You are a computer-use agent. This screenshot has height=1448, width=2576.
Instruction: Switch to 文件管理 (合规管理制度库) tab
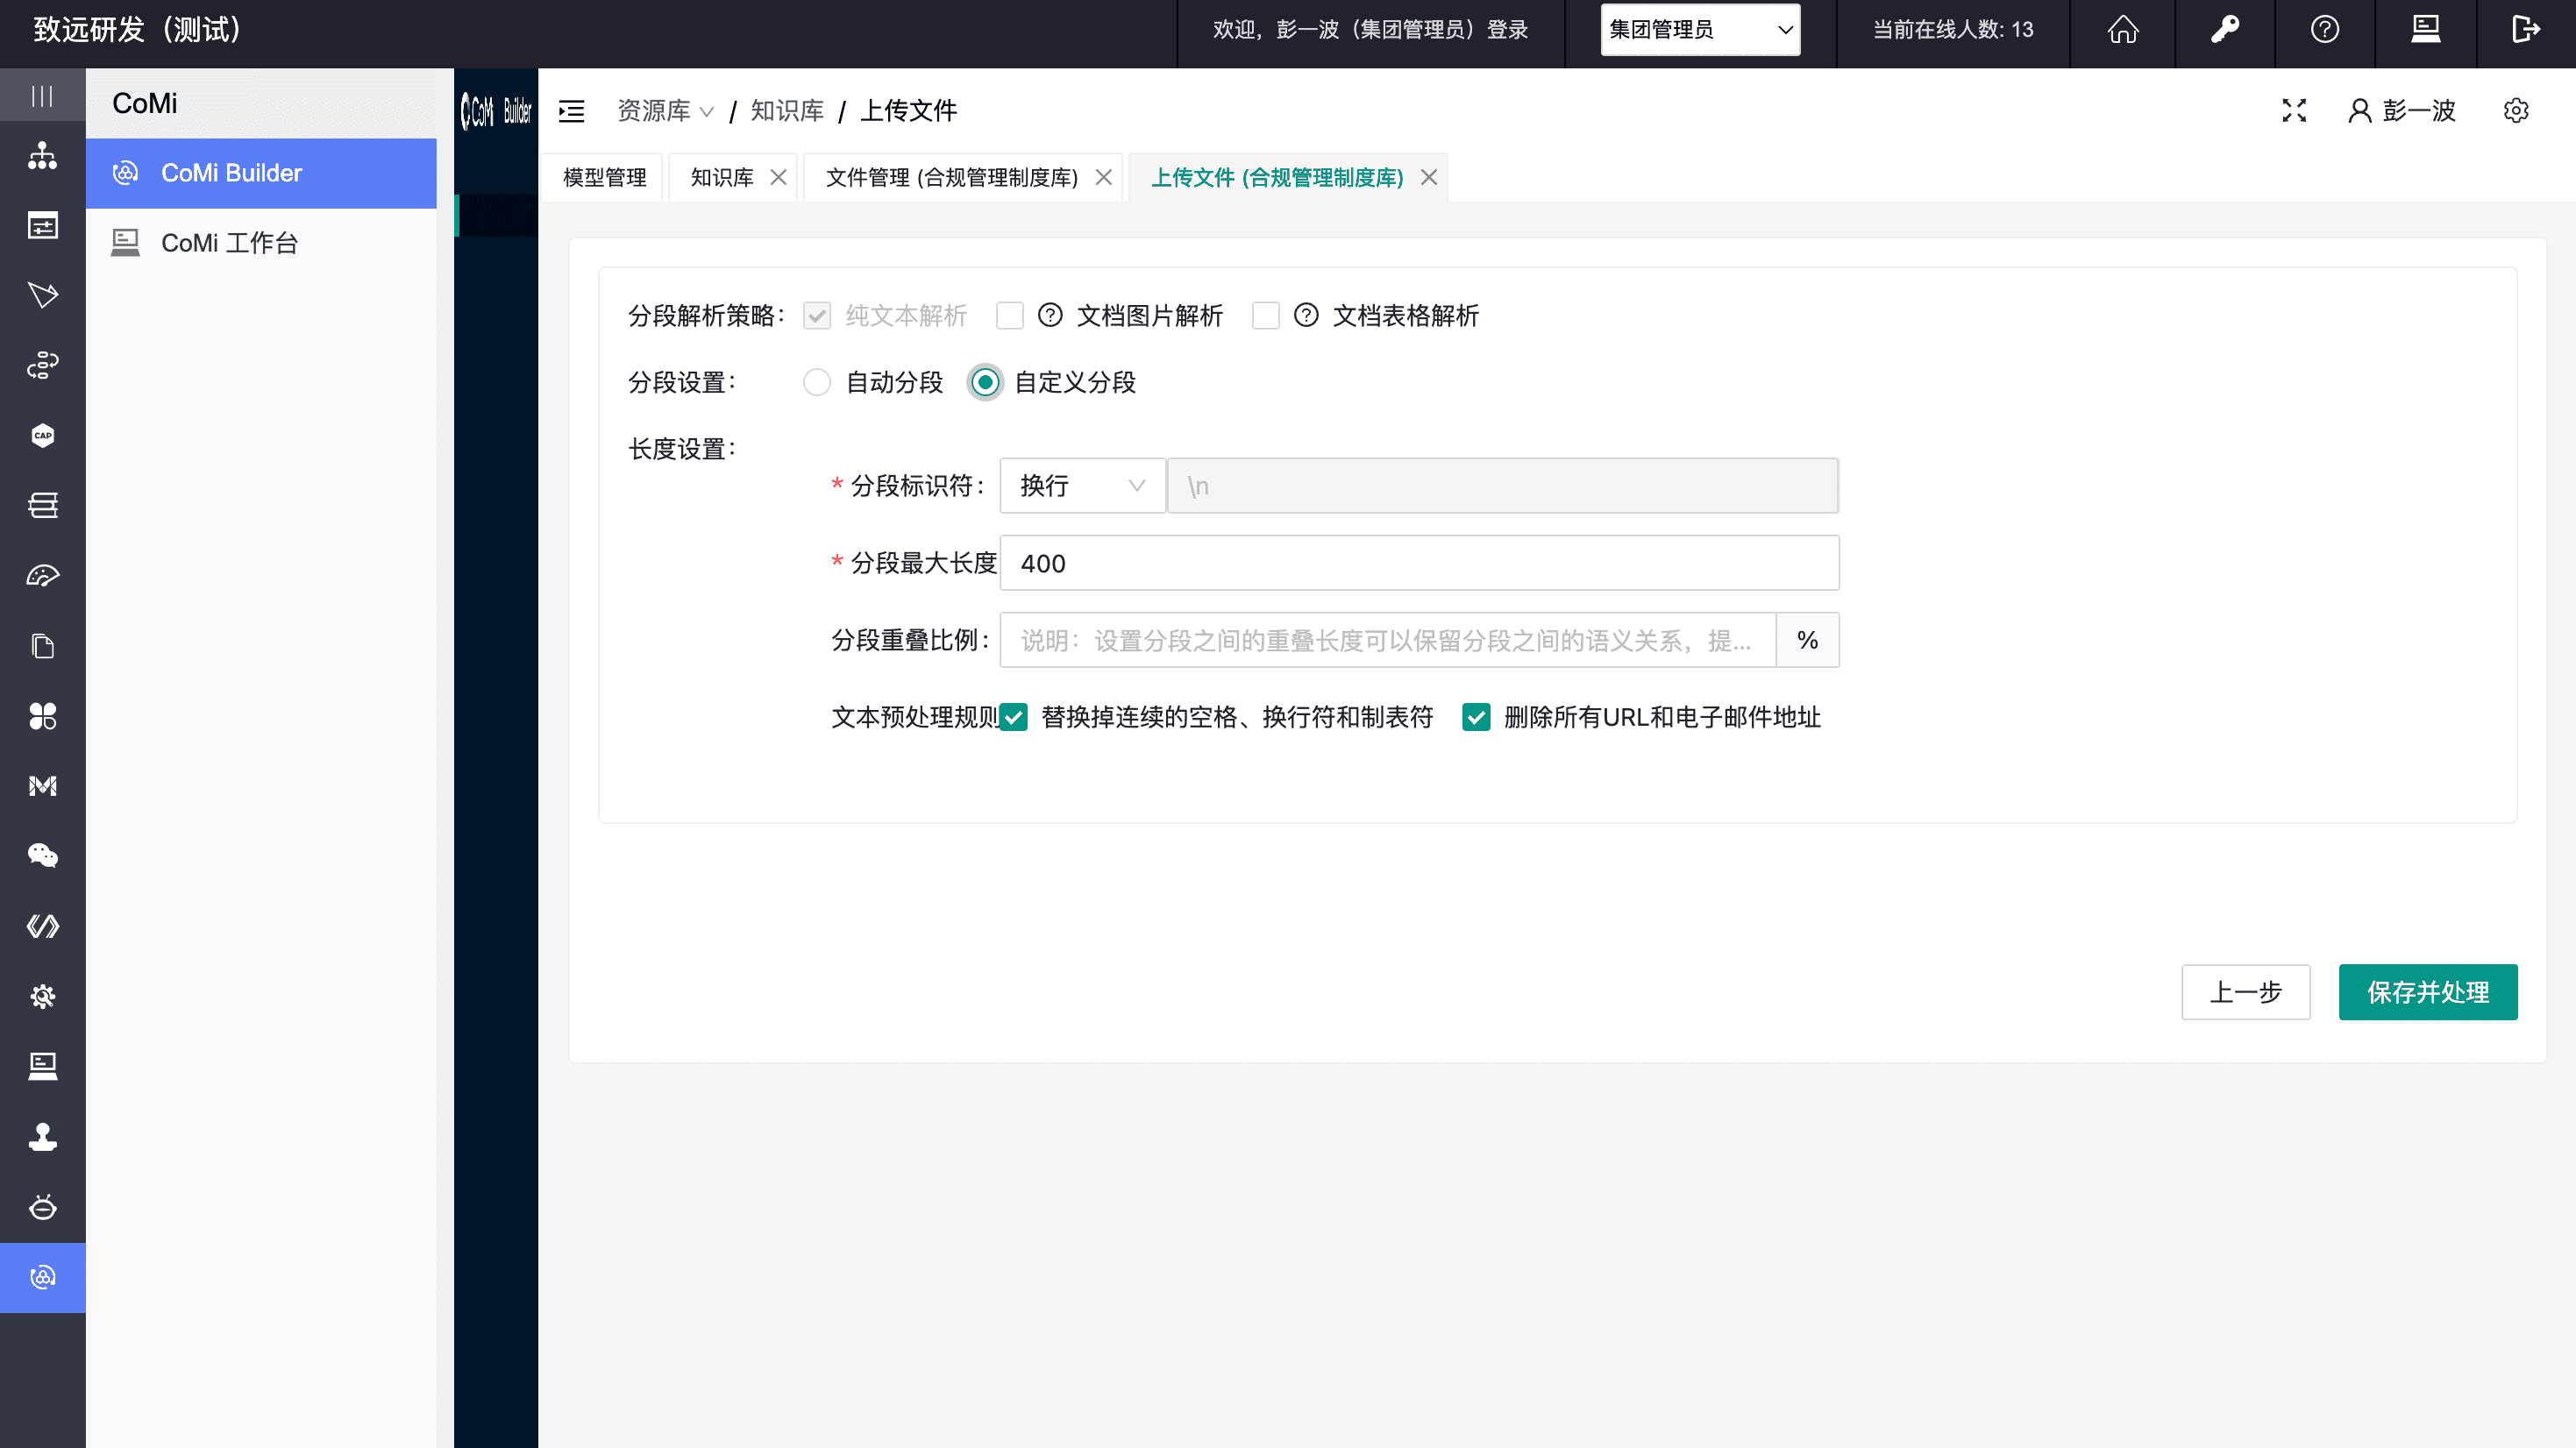(x=952, y=178)
